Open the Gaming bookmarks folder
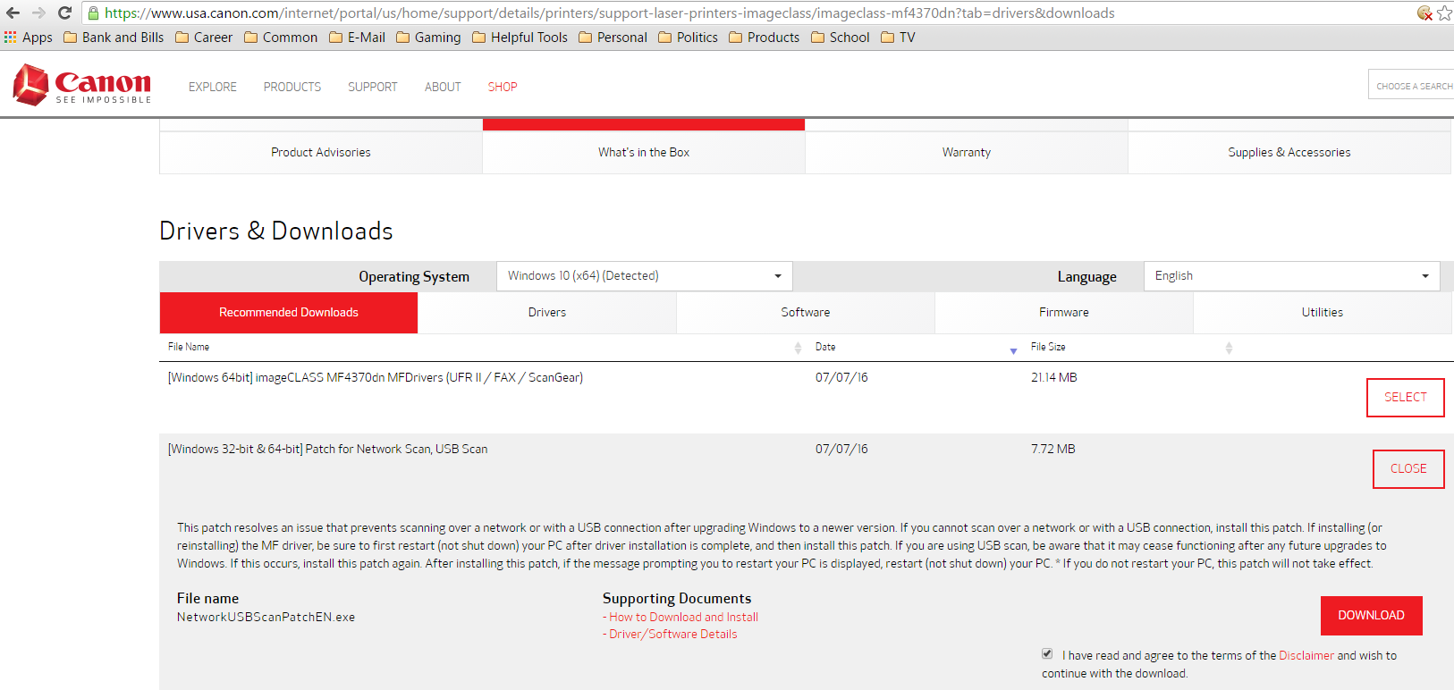 [x=428, y=38]
